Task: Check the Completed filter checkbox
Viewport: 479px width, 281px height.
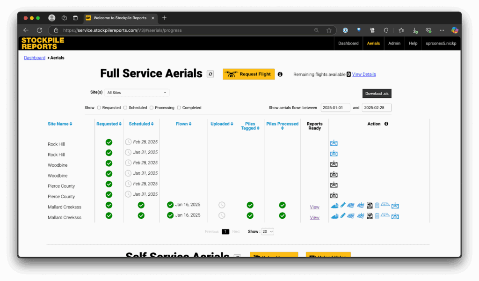Action: coord(179,108)
